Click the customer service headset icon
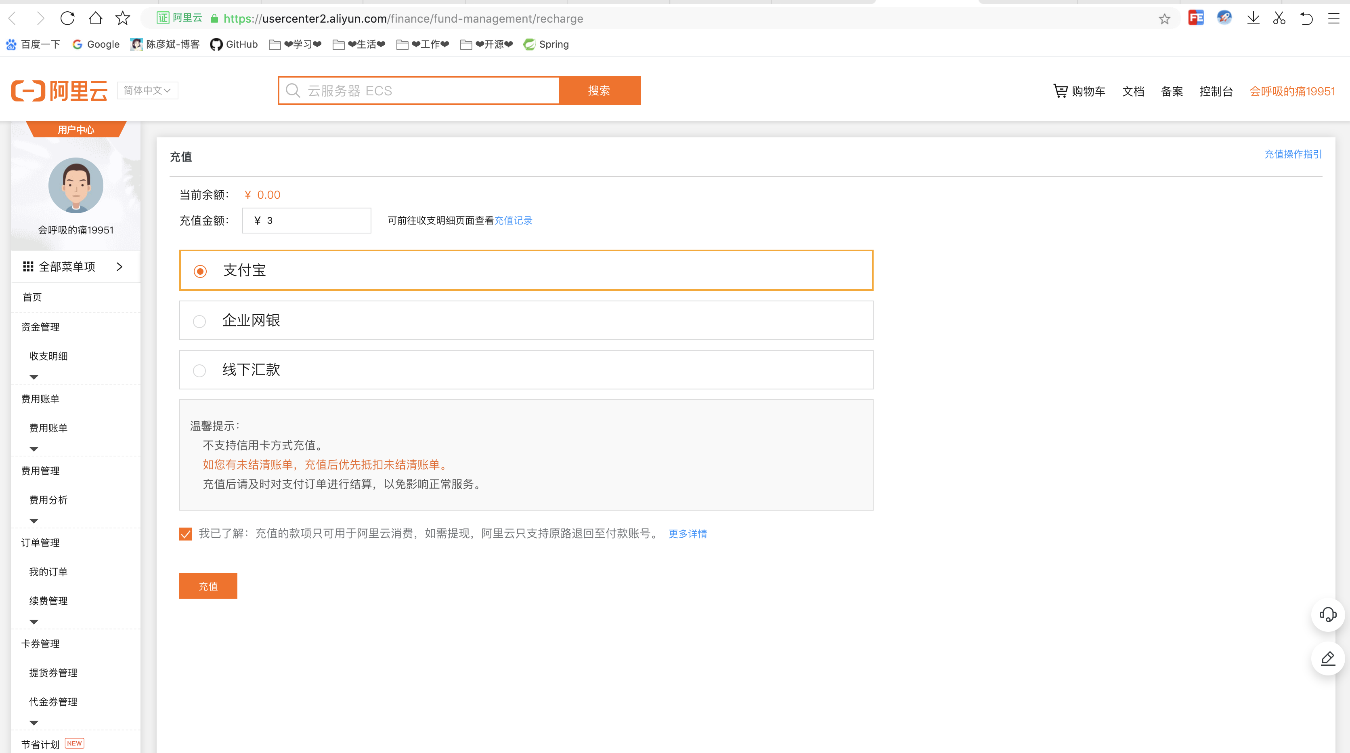This screenshot has height=753, width=1350. pos(1327,614)
